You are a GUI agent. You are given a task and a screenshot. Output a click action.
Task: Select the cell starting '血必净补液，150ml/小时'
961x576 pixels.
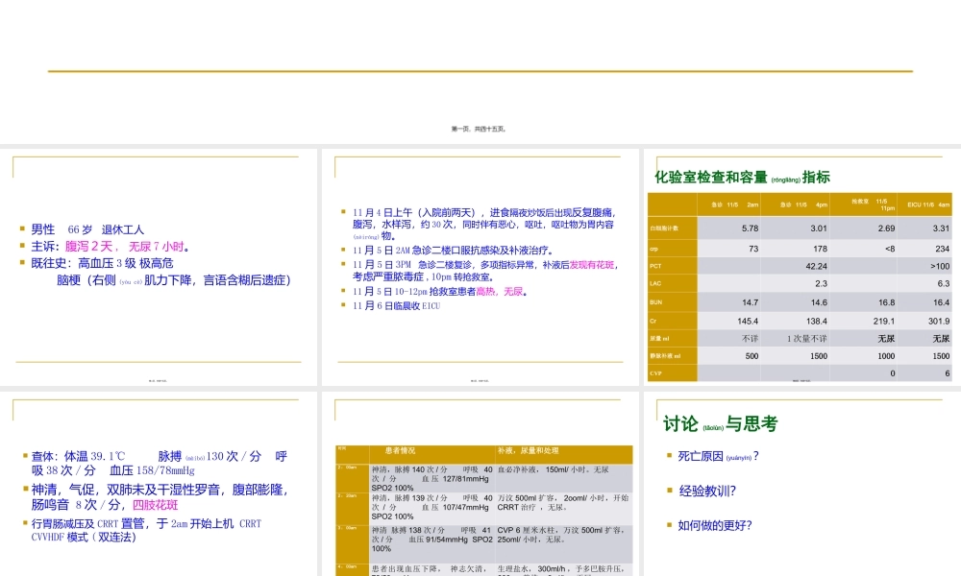564,479
